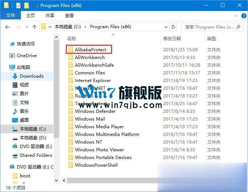Click the 视频 videos icon
This screenshot has height=192, width=248.
pos(15,85)
